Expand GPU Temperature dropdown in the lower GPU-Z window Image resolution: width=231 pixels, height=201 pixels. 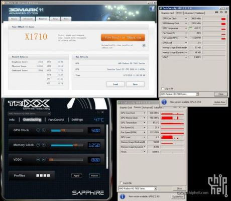pos(144,123)
